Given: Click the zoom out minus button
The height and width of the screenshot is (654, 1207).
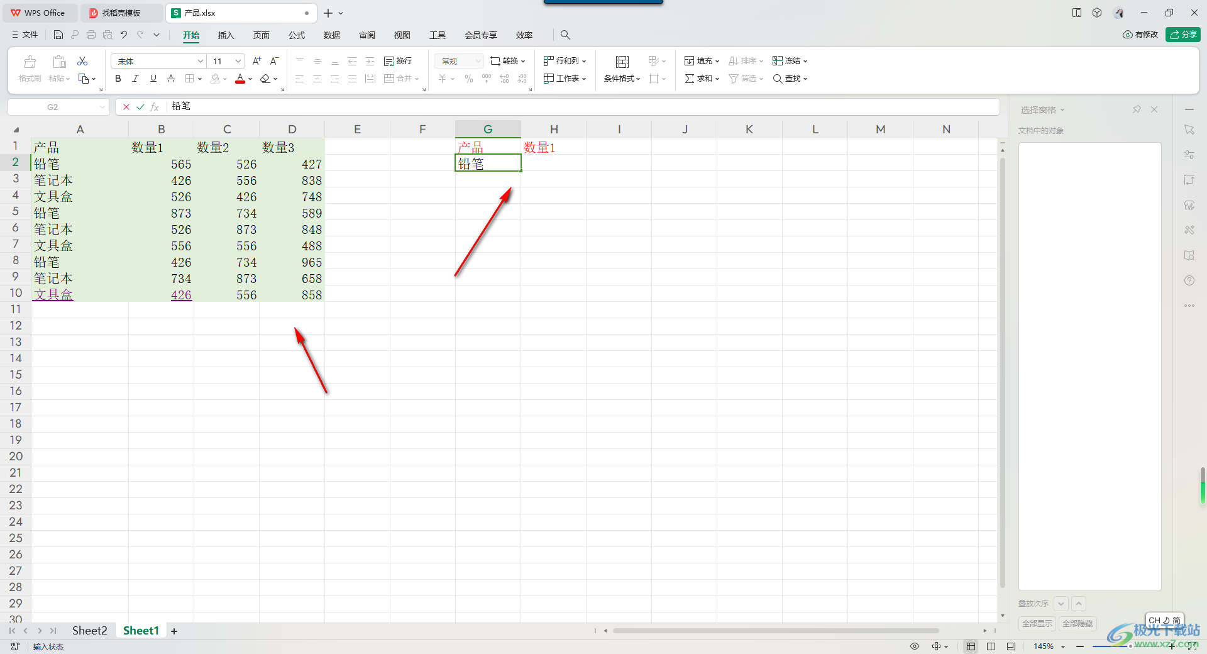Looking at the screenshot, I should pyautogui.click(x=1080, y=646).
